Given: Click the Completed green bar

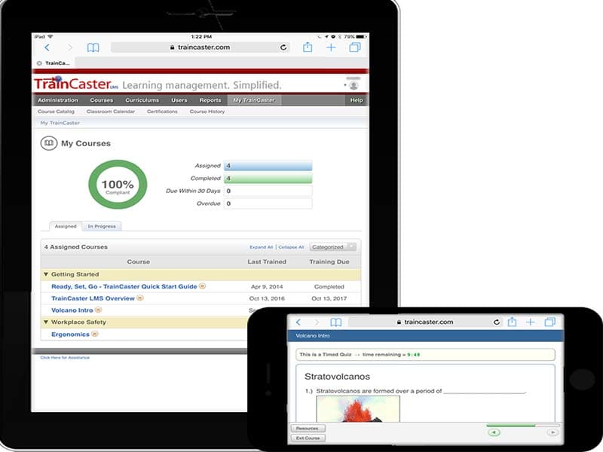Looking at the screenshot, I should click(268, 179).
